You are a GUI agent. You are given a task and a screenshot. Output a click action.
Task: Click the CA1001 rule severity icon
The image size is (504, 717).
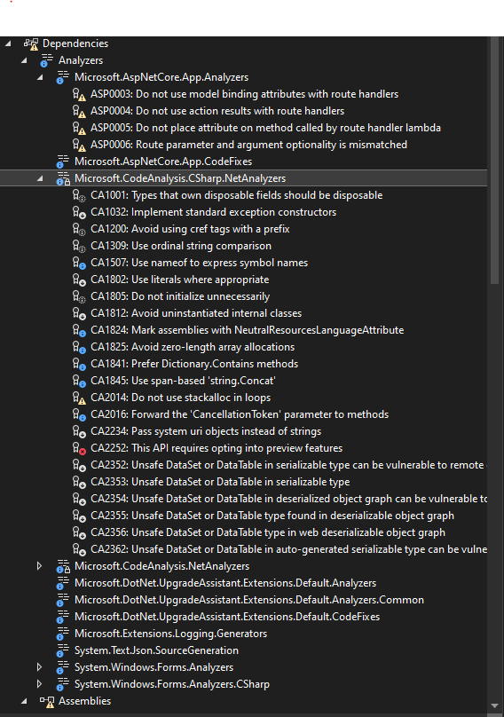[x=79, y=196]
